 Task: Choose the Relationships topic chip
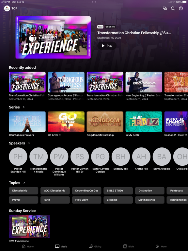point(177,200)
